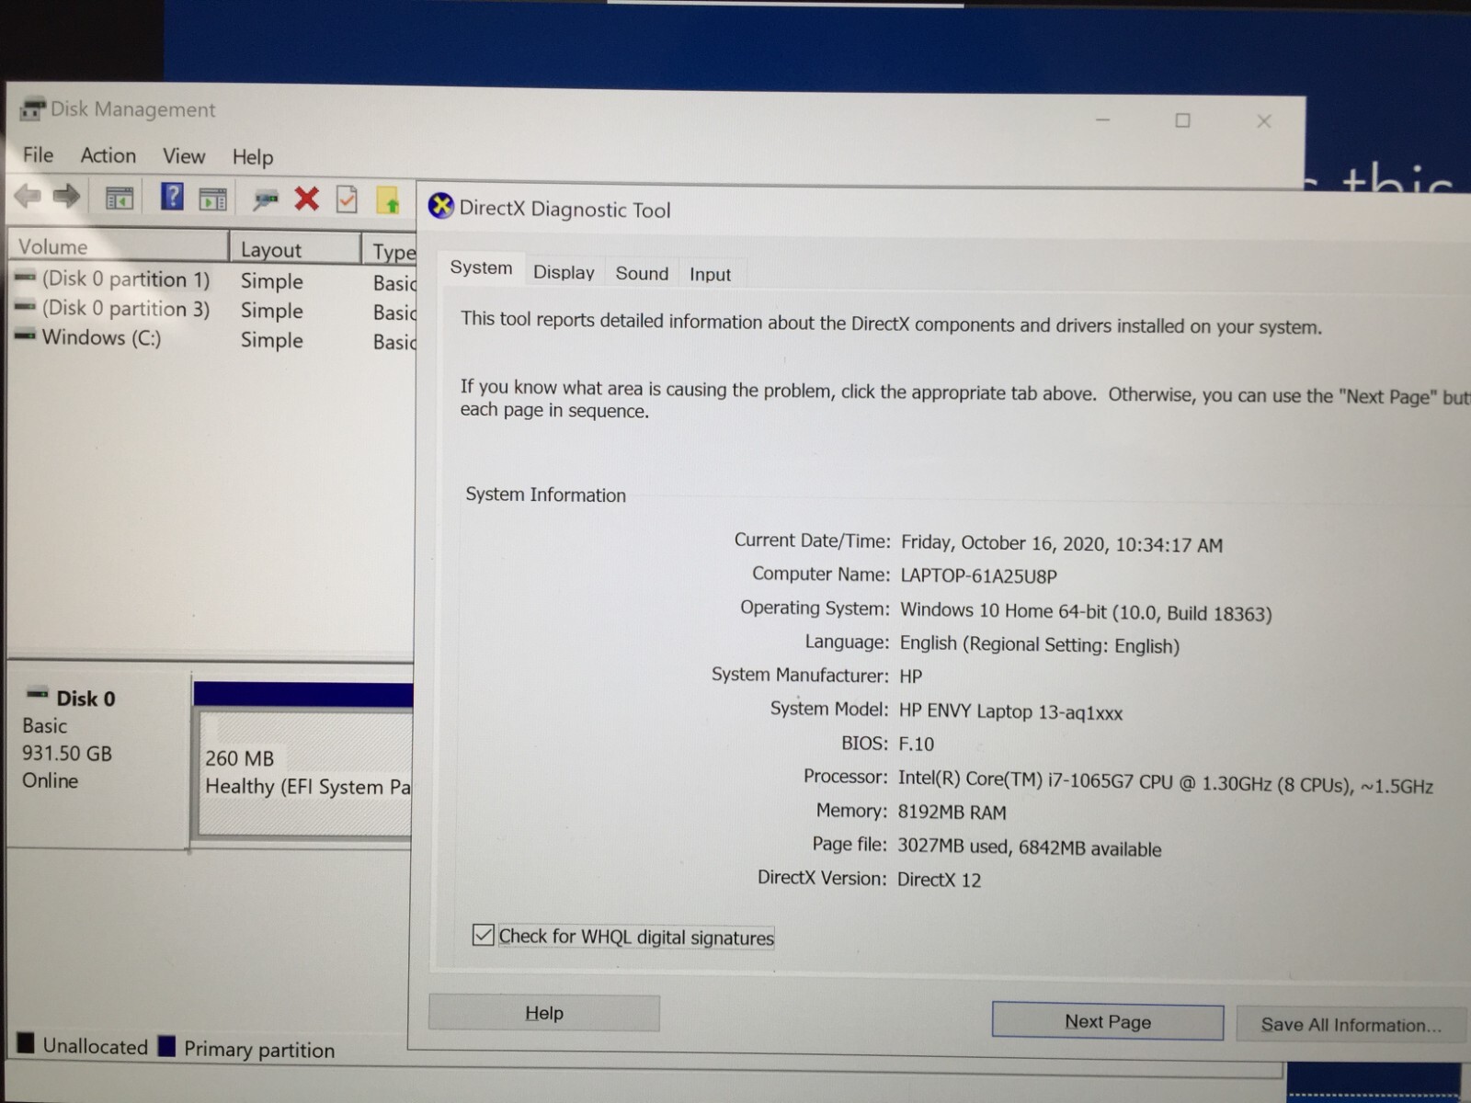Click Save All Information button
This screenshot has height=1103, width=1471.
1351,1024
